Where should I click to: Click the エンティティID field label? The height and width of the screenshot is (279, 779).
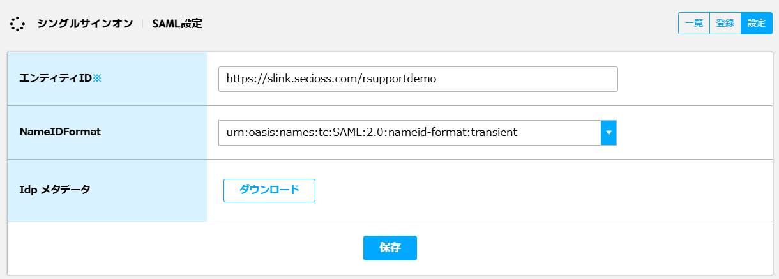click(56, 79)
